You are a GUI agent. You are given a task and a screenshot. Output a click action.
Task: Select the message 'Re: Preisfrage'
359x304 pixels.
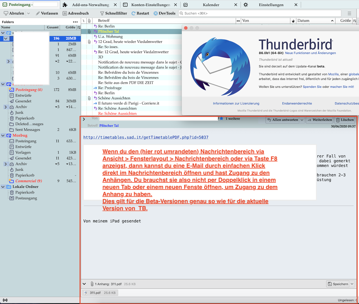[x=110, y=88]
